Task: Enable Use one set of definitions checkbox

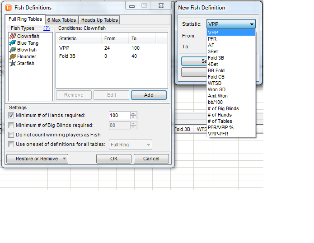Action: coord(11,145)
